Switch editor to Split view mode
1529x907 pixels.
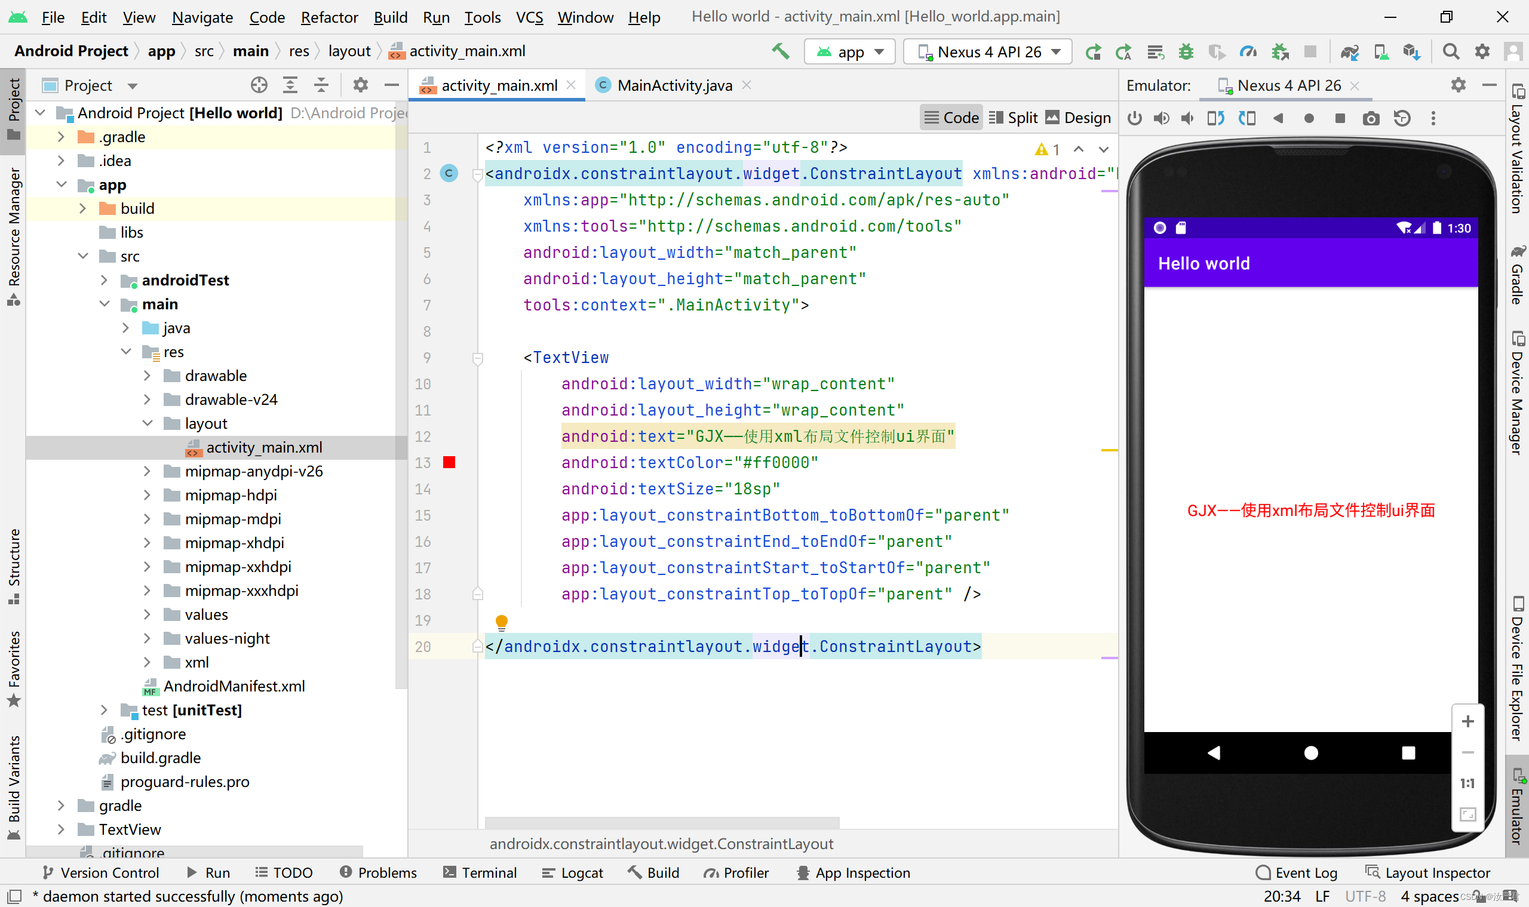point(1013,118)
